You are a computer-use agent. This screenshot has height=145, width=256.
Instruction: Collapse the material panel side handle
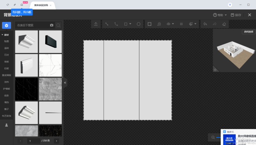65,83
